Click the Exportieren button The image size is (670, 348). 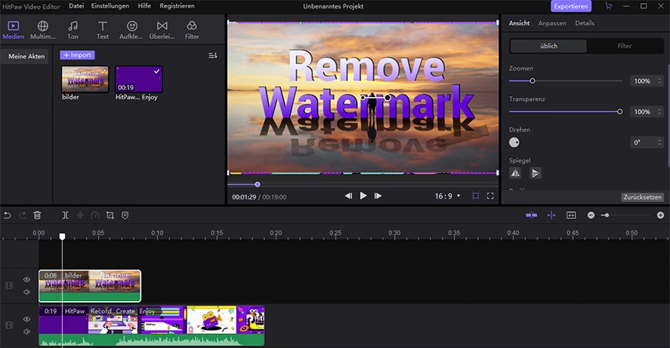click(x=570, y=6)
